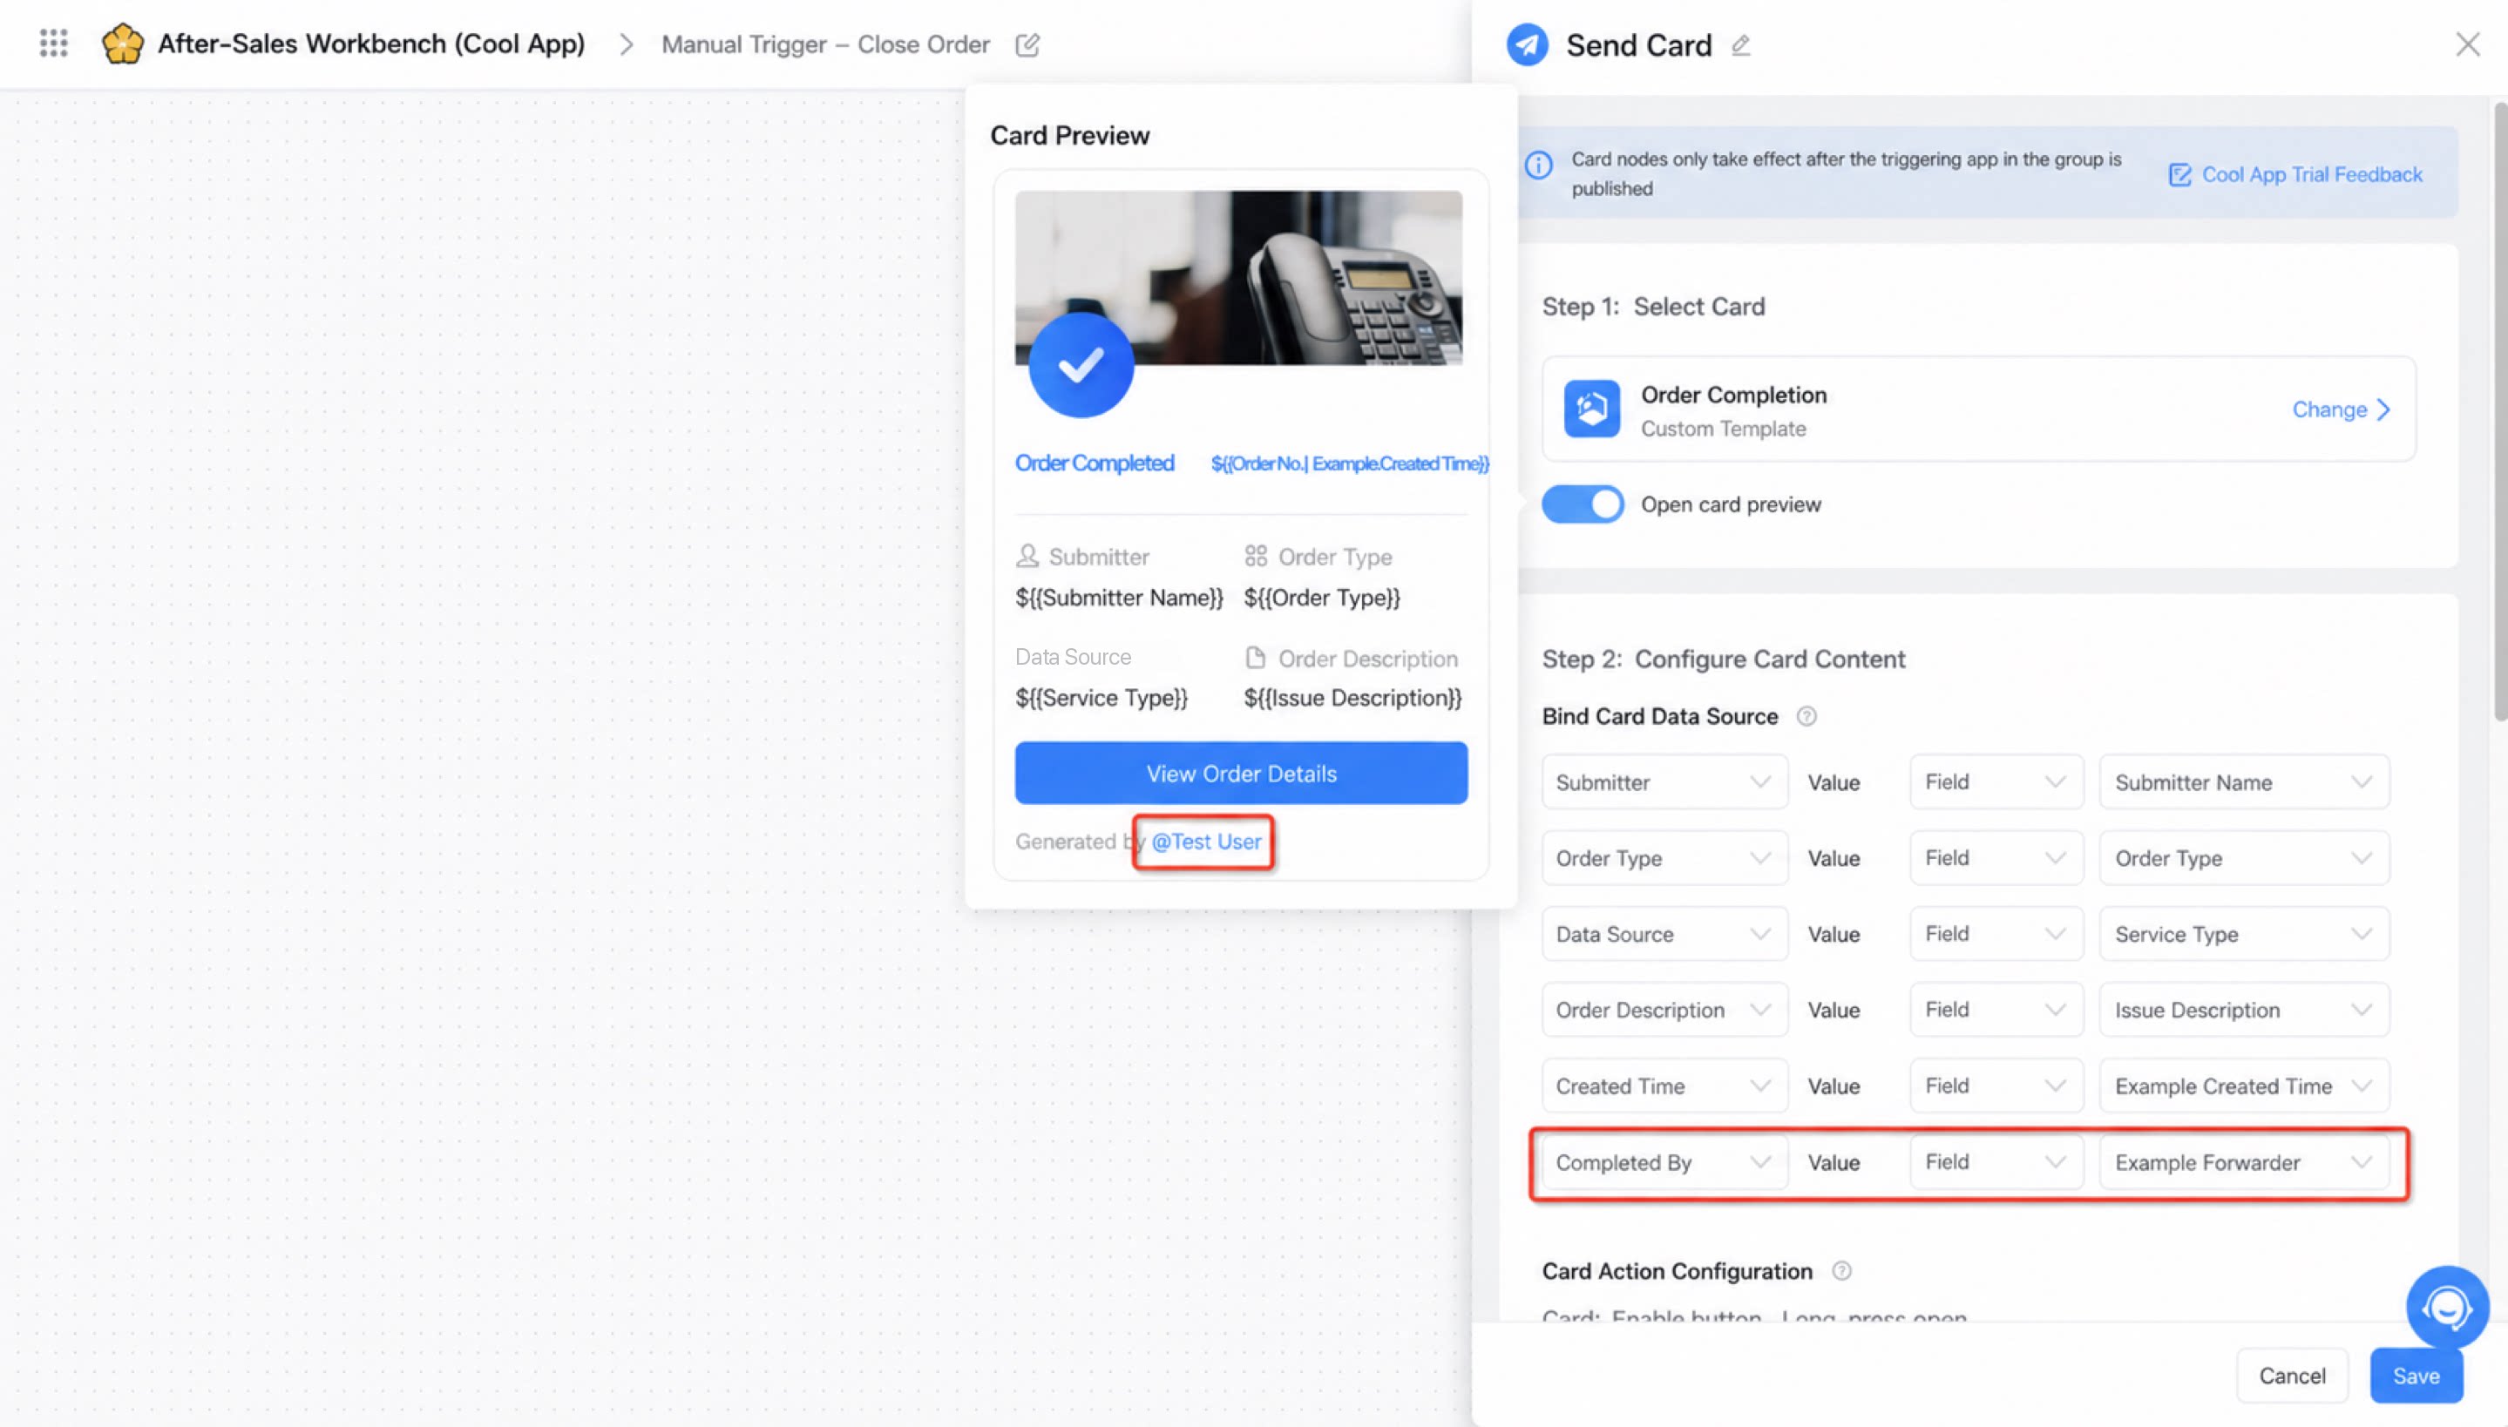Open help icon beside Bind Card Data Source
This screenshot has width=2508, height=1427.
coord(1806,716)
